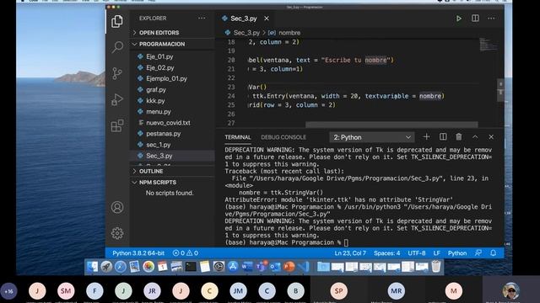Open Run and Debug view in activity bar

click(117, 99)
